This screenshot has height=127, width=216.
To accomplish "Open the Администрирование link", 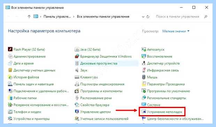I will (x=30, y=56).
